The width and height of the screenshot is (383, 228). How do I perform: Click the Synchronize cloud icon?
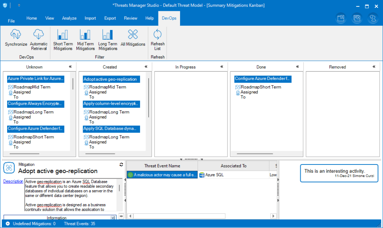[x=16, y=35]
